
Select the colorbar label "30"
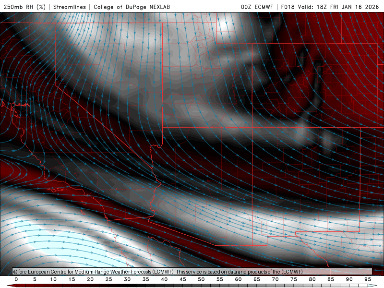point(127,279)
